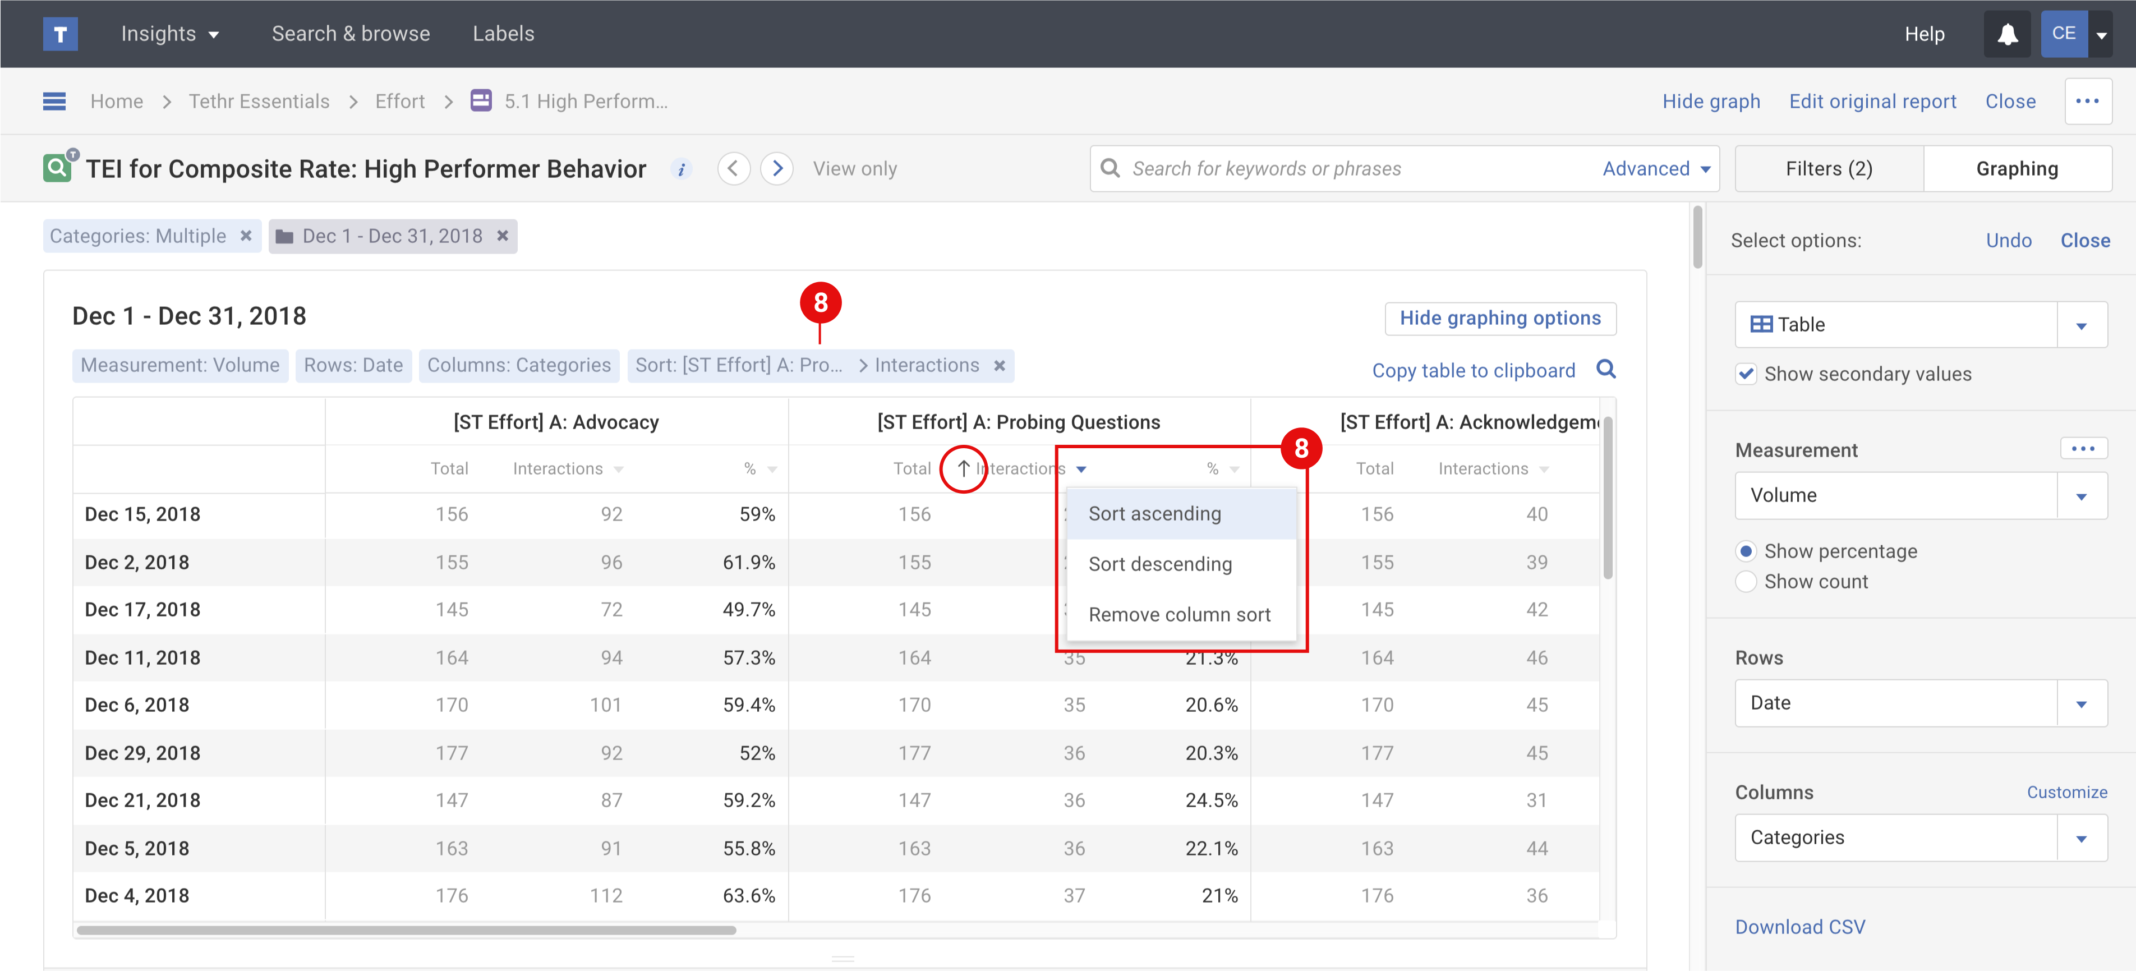Expand the Table chart type dropdown

2081,325
